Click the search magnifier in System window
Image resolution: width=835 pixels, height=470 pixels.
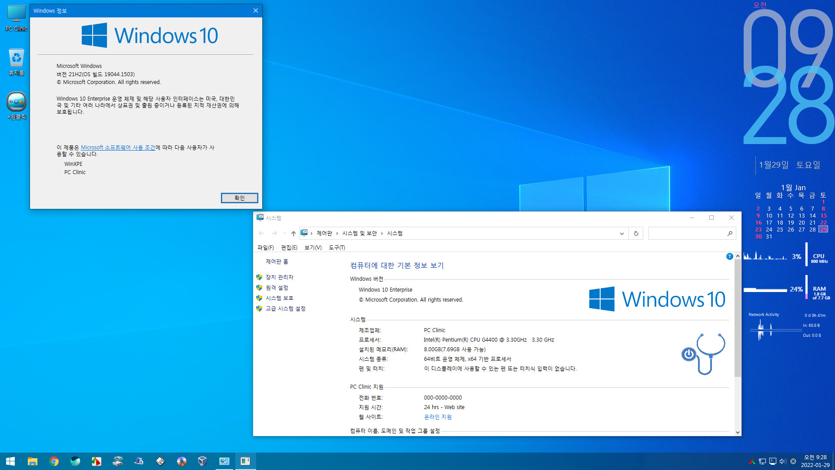[730, 234]
